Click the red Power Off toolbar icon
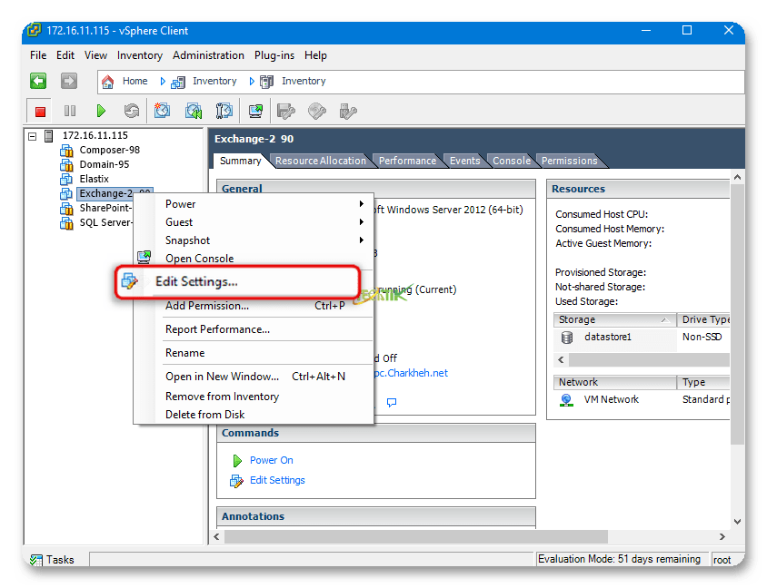Viewport: 767px width, 588px height. click(40, 111)
